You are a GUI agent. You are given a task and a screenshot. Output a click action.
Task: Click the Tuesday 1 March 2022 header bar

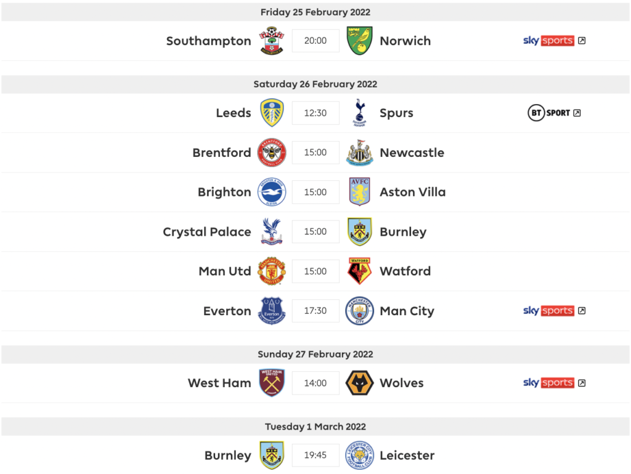[x=315, y=426]
